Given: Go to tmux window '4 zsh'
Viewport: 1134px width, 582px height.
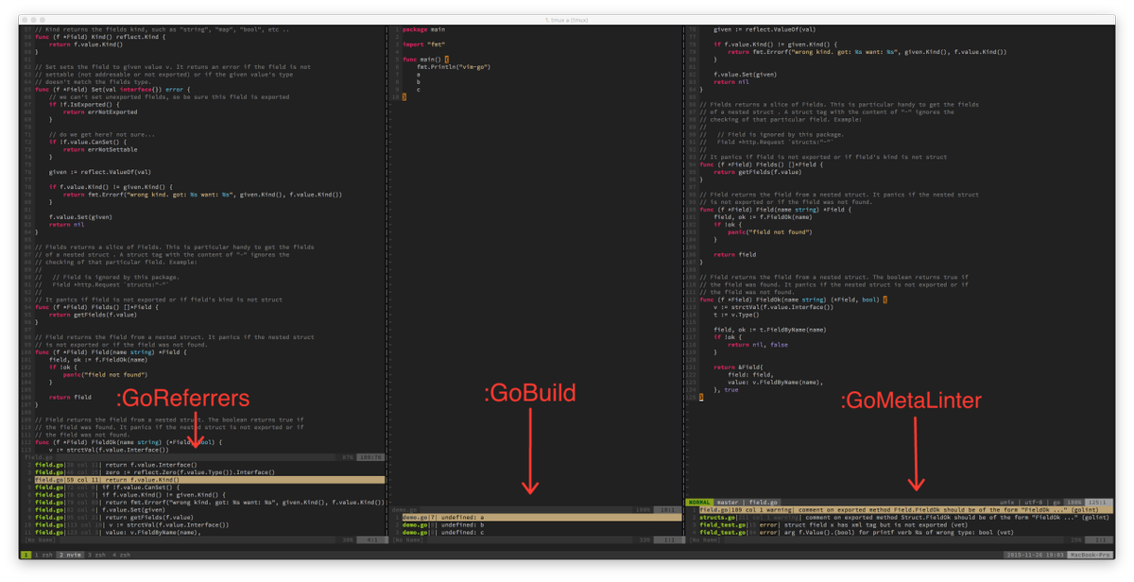Looking at the screenshot, I should click(x=120, y=555).
